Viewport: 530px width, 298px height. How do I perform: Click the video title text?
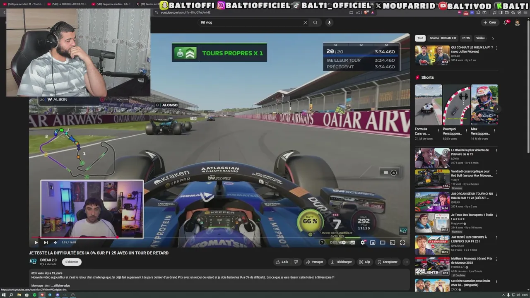pyautogui.click(x=99, y=253)
